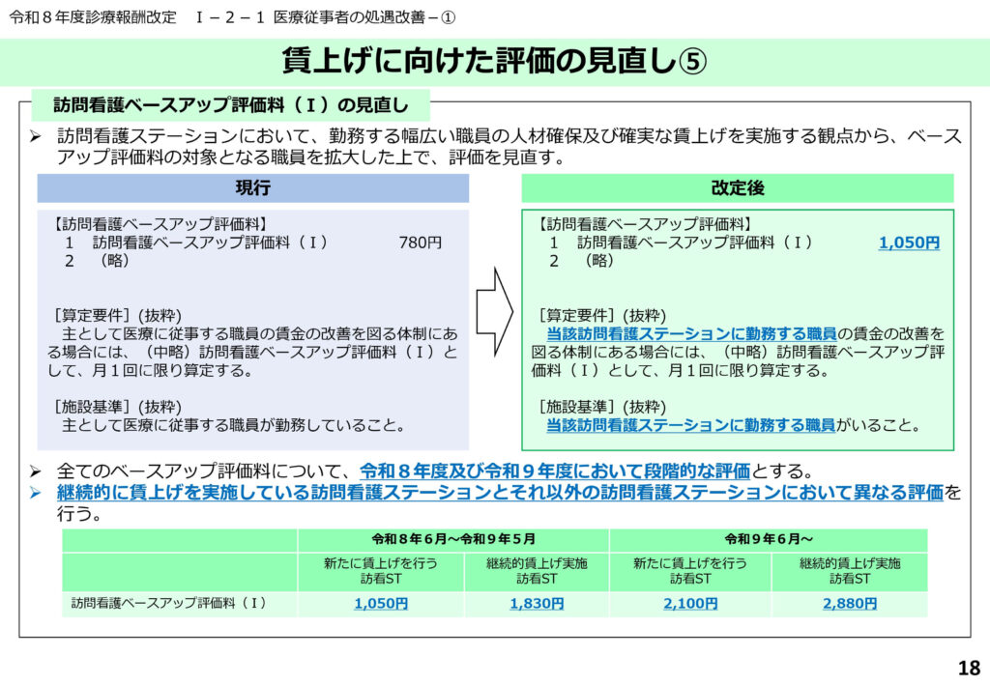This screenshot has height=685, width=990.
Task: Click the 780円 amount in the 現行 box
Action: click(420, 243)
